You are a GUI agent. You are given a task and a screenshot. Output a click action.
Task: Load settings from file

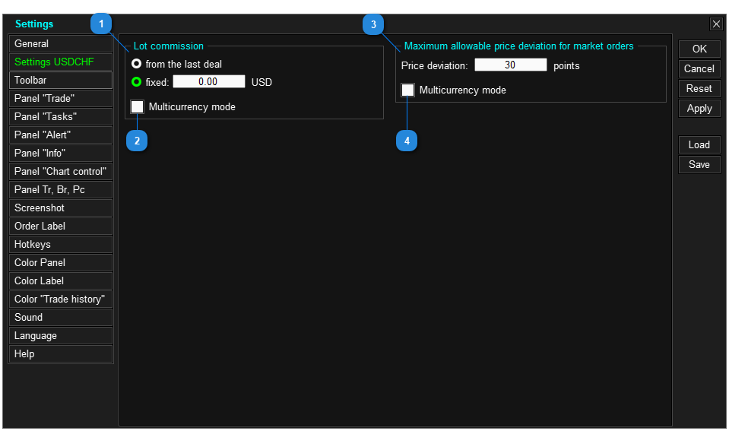(699, 144)
